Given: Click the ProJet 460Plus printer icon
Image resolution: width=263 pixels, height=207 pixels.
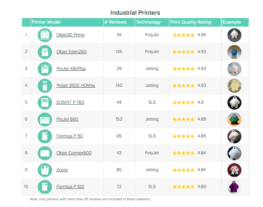Looking at the screenshot, I should coord(45,69).
